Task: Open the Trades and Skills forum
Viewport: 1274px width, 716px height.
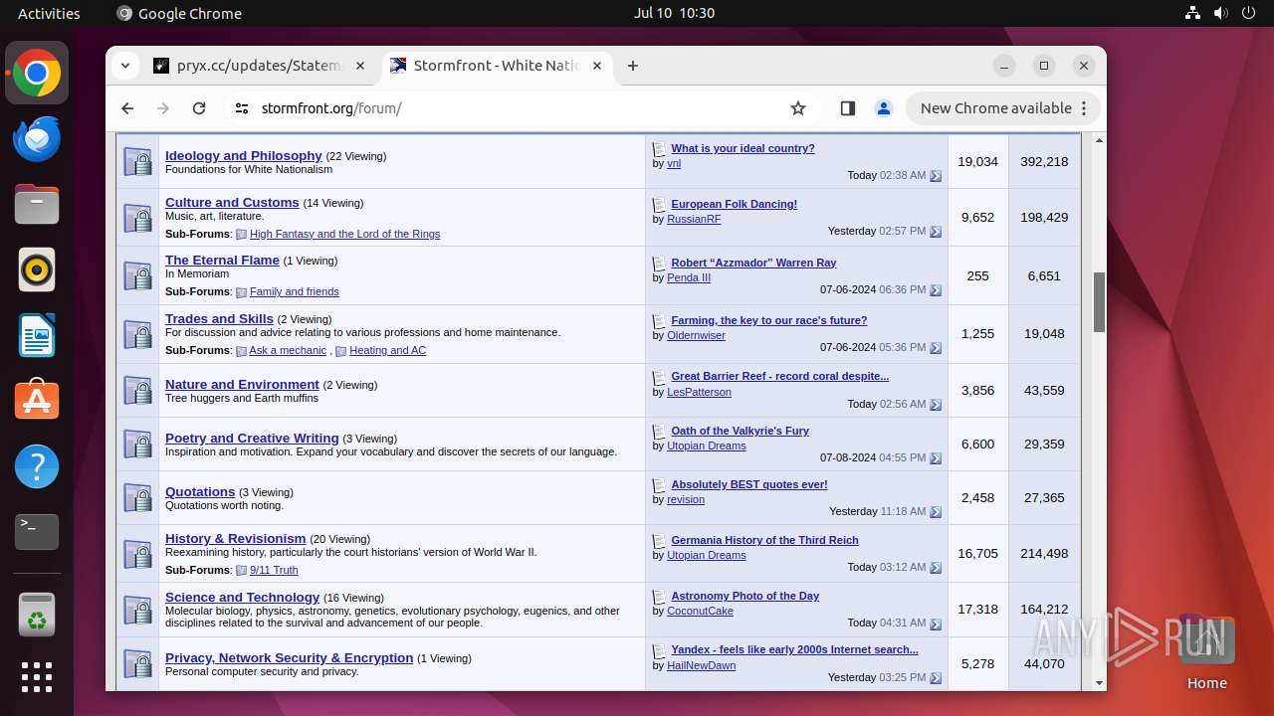Action: click(219, 318)
